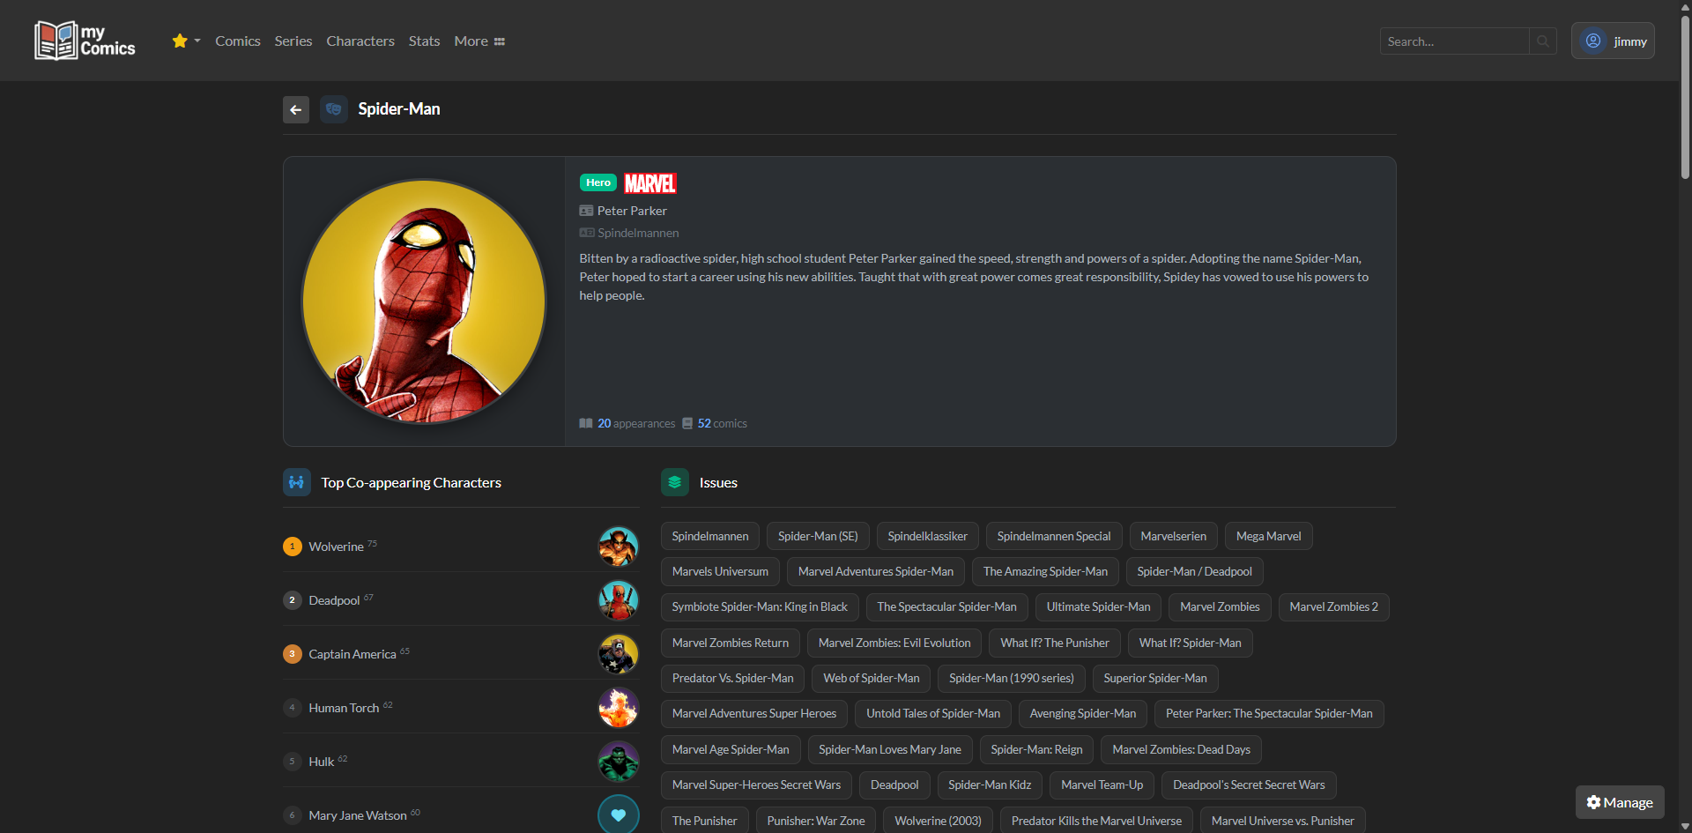This screenshot has height=833, width=1692.
Task: Open Deadpool's Secret Secret Wars
Action: tap(1249, 785)
